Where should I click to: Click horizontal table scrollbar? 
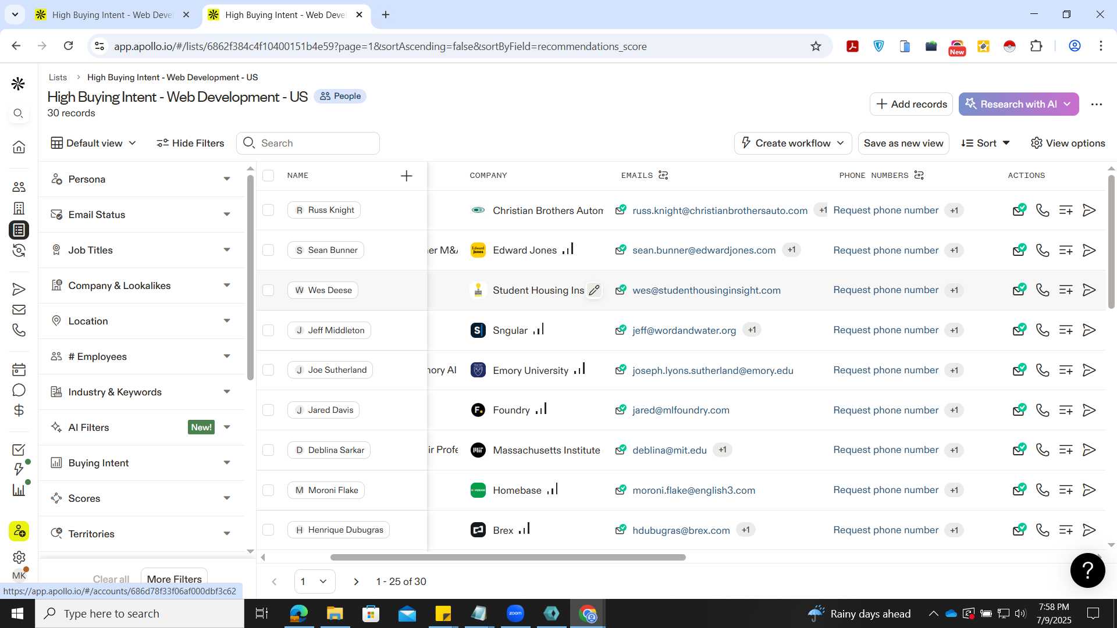(508, 557)
